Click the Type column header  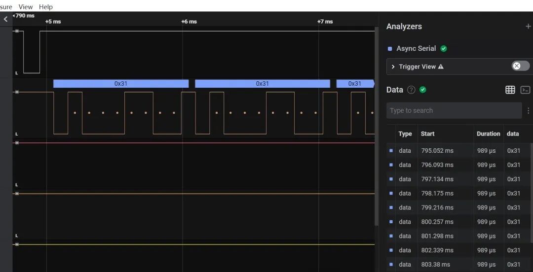405,134
